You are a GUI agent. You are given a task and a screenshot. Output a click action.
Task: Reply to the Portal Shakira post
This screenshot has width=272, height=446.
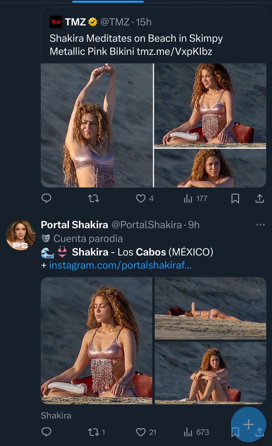coord(46,432)
